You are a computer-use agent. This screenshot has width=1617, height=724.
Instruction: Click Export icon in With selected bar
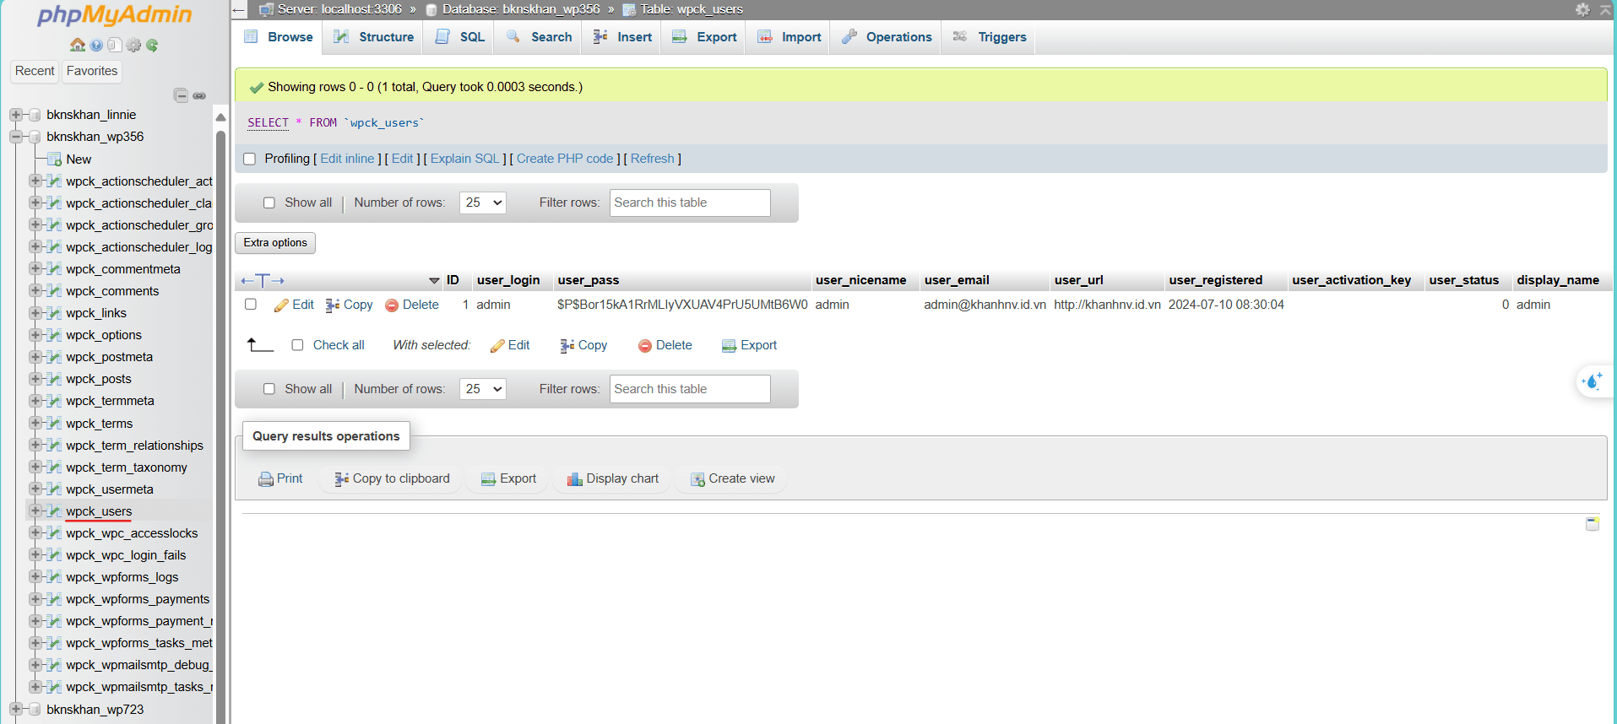pyautogui.click(x=729, y=346)
